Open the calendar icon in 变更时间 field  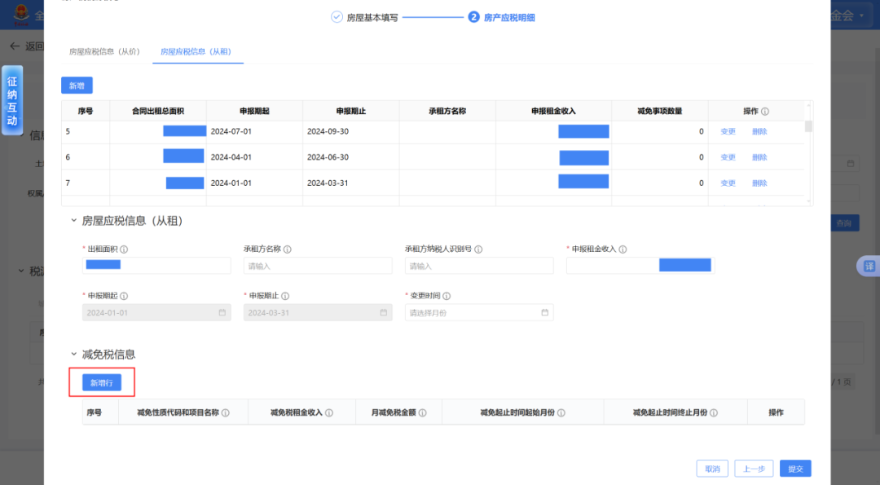click(546, 312)
